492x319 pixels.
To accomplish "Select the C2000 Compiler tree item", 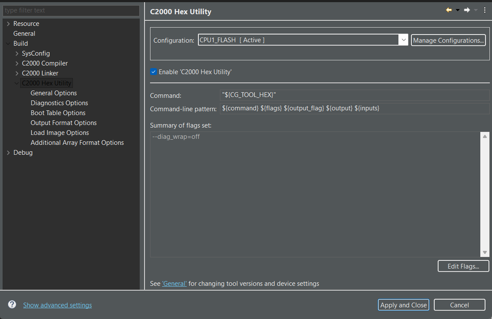I will 45,63.
